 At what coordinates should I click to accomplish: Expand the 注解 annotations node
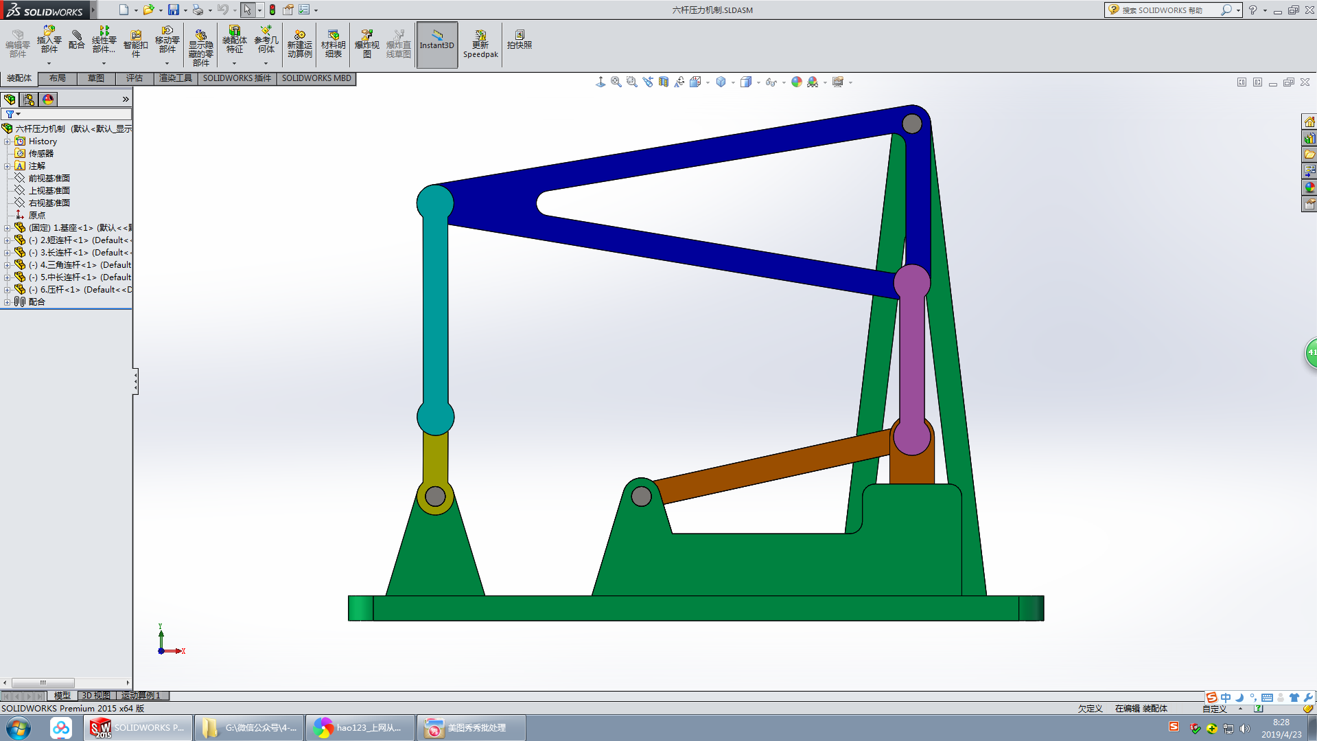point(8,166)
